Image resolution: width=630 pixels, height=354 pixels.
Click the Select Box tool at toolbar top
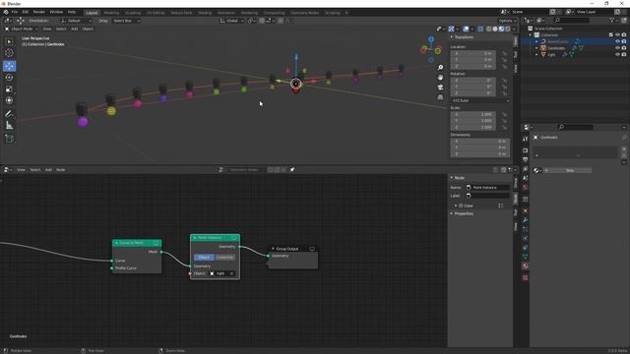[9, 41]
